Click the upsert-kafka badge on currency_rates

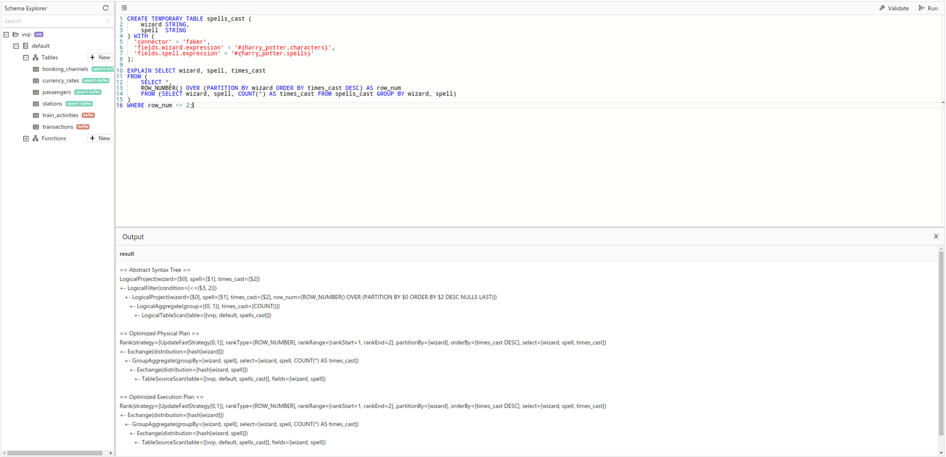96,80
